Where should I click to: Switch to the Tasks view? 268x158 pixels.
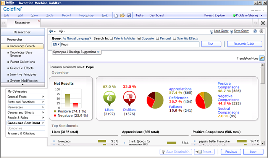tap(139, 15)
